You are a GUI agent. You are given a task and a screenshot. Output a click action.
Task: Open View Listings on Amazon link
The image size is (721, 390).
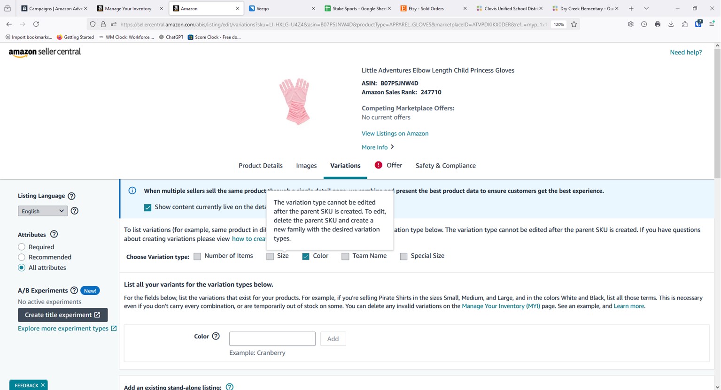click(395, 134)
